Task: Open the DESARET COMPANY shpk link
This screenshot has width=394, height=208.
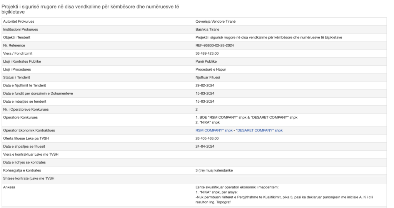Action: 259,130
